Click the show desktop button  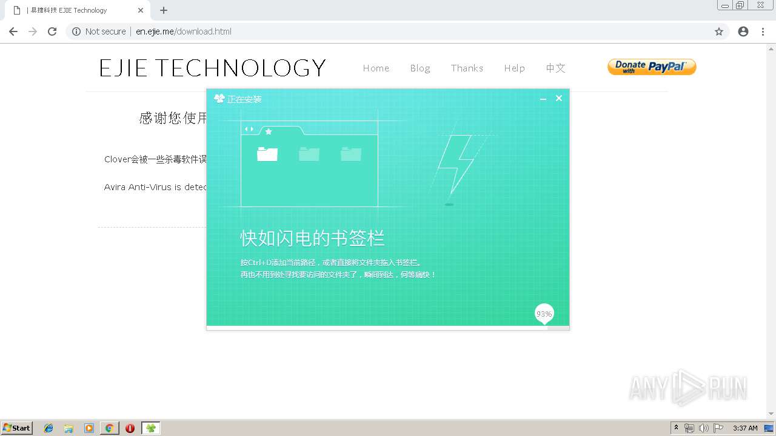[769, 428]
